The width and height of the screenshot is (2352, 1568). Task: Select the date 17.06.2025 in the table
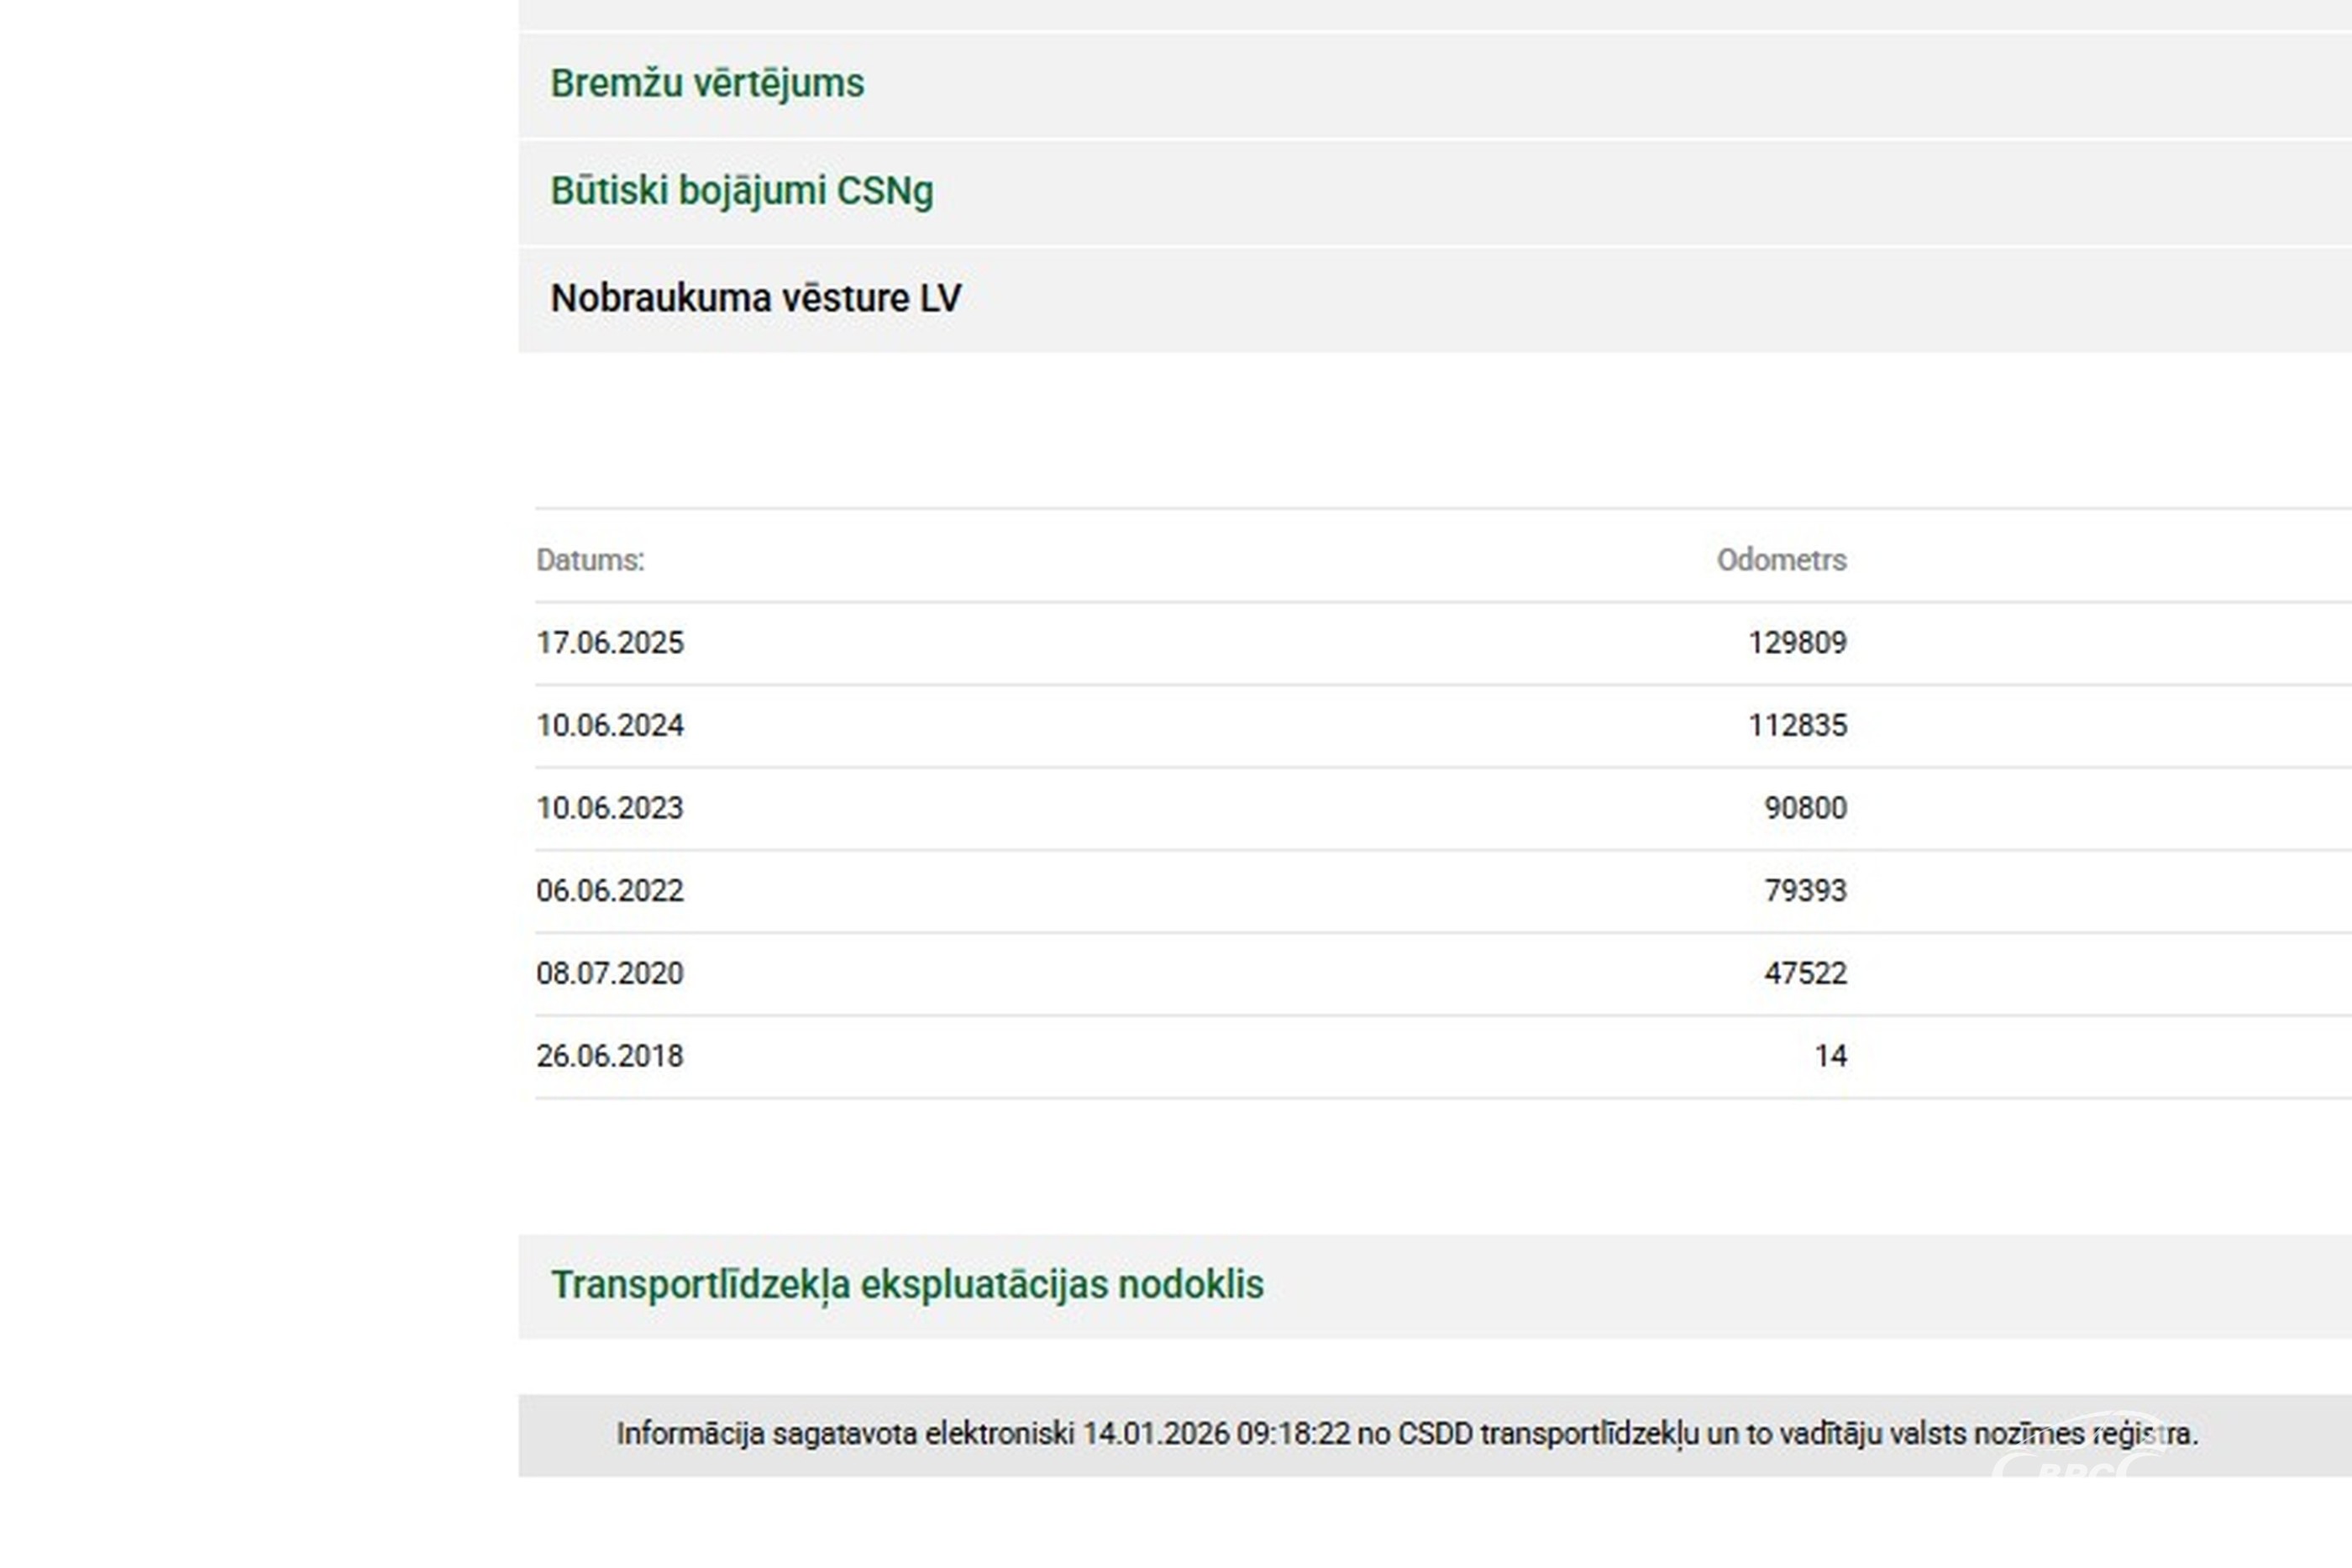[x=610, y=643]
